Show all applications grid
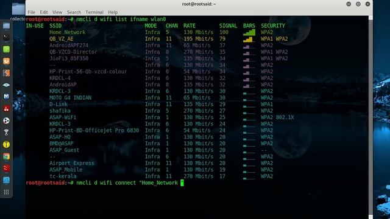This screenshot has width=390, height=219. 6,192
